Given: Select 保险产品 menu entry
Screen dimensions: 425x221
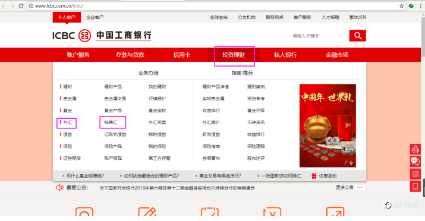Looking at the screenshot, I should [113, 146].
